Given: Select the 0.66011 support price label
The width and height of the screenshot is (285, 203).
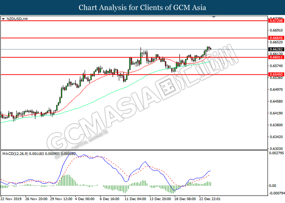Looking at the screenshot, I should pyautogui.click(x=276, y=57).
